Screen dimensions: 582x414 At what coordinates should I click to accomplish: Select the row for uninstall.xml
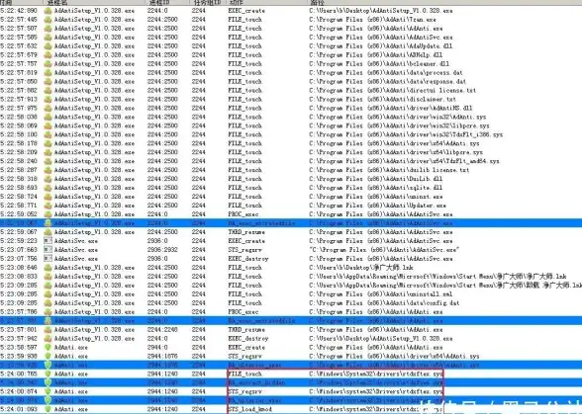(x=291, y=293)
